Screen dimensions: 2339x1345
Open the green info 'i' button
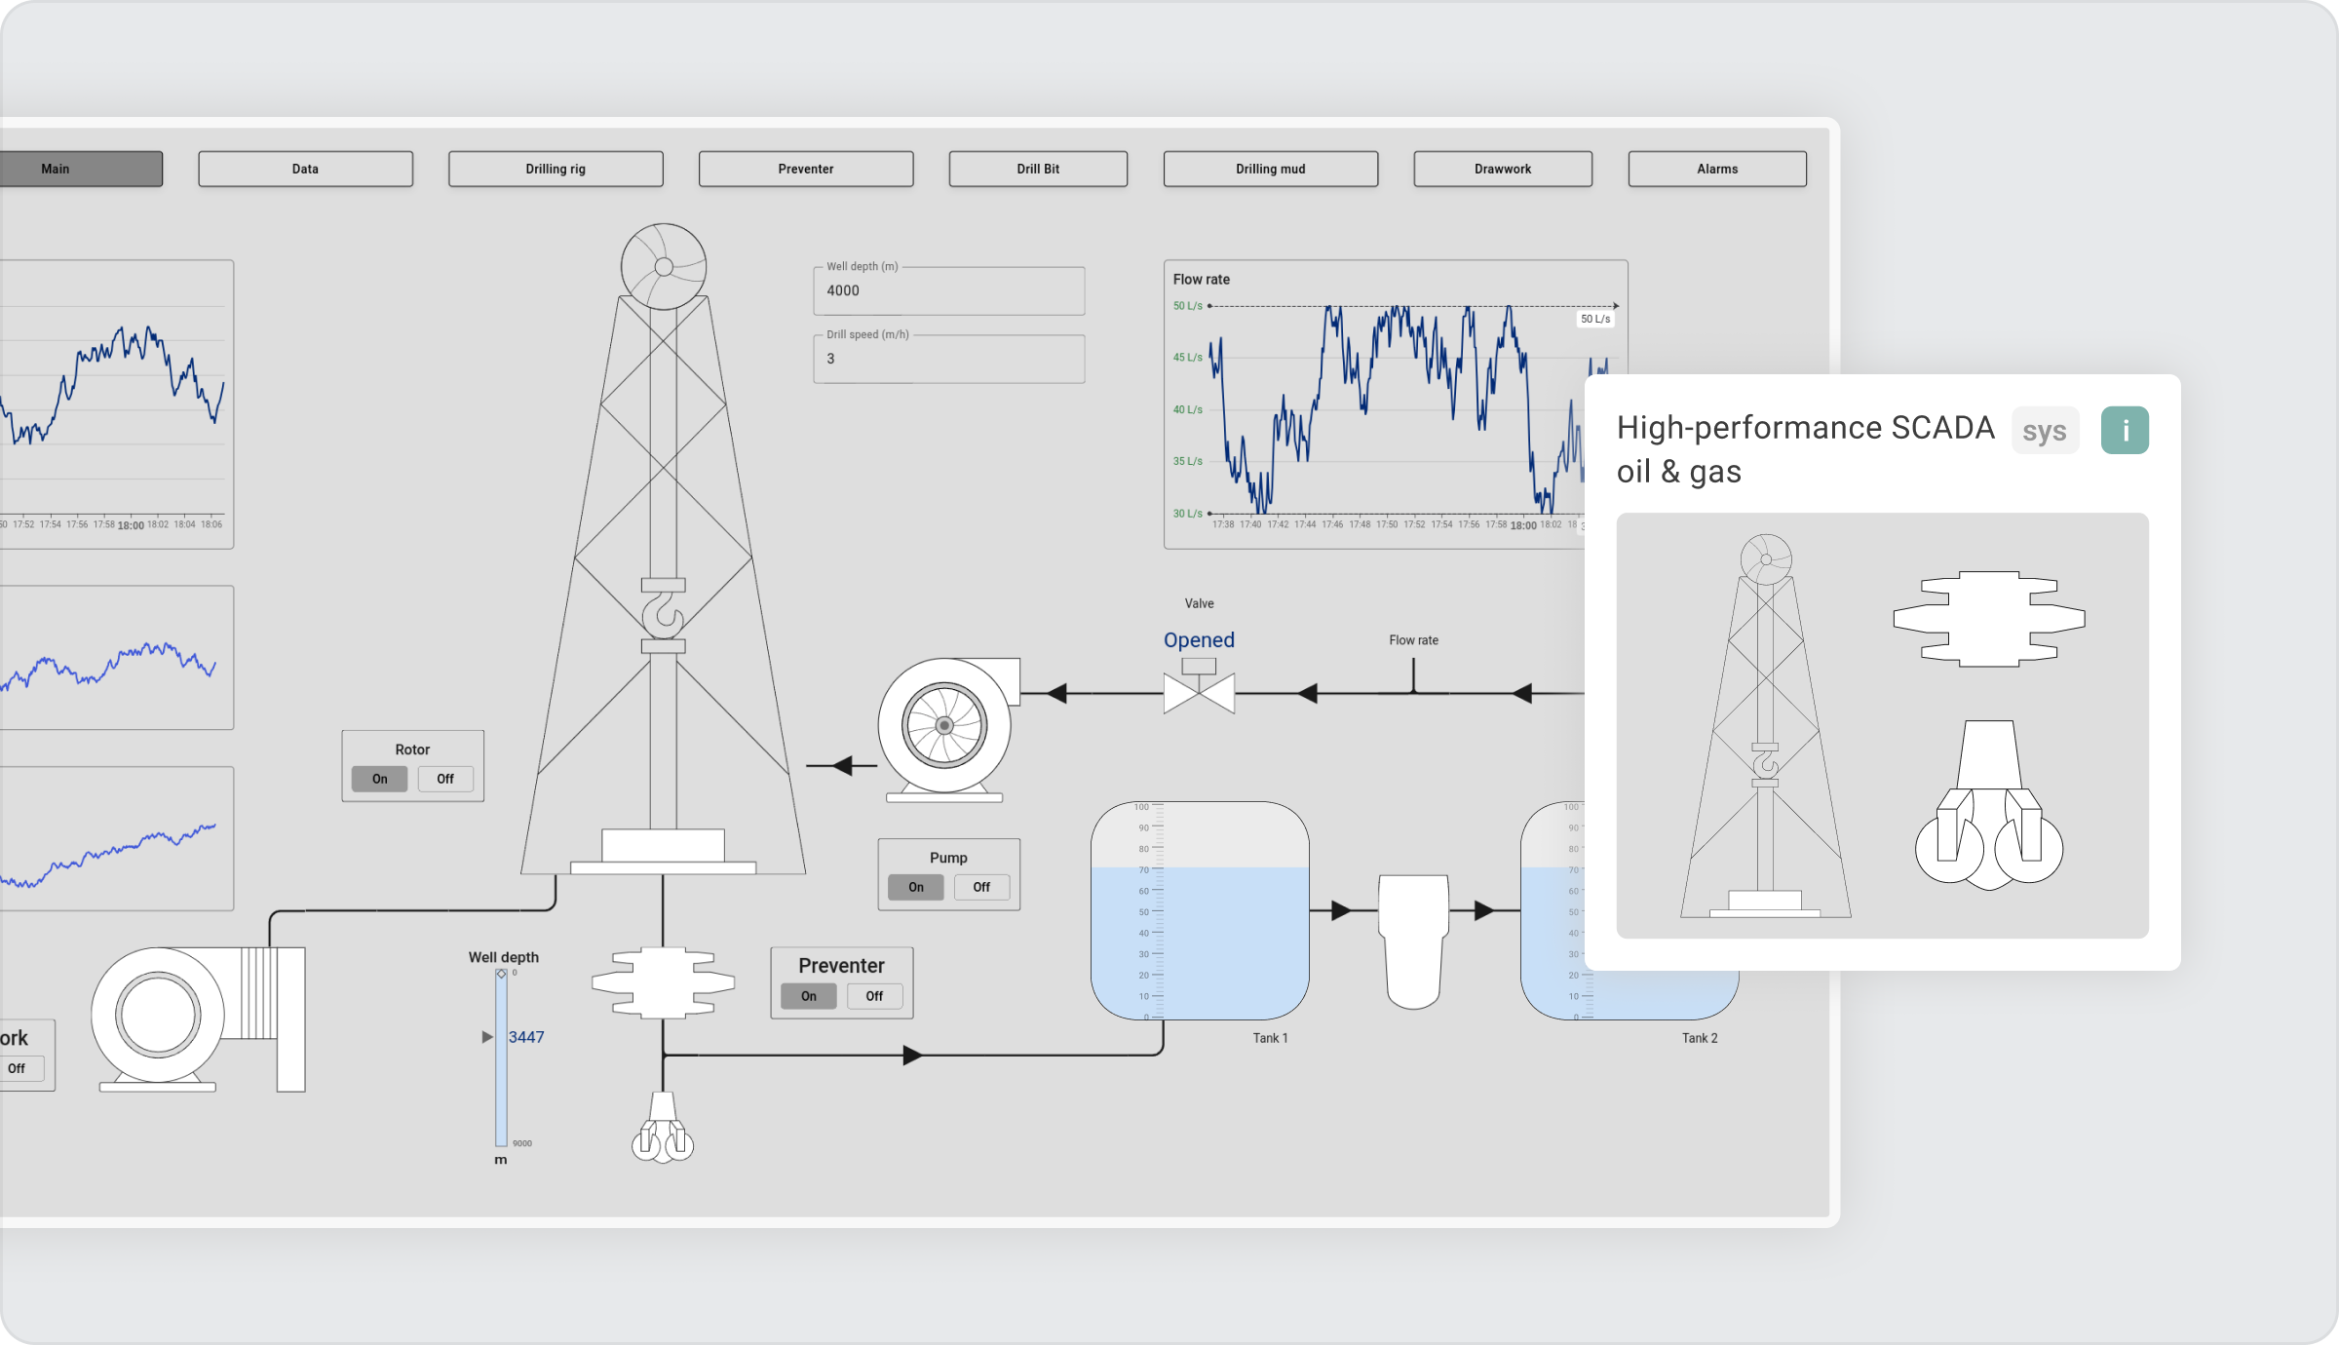[2125, 429]
